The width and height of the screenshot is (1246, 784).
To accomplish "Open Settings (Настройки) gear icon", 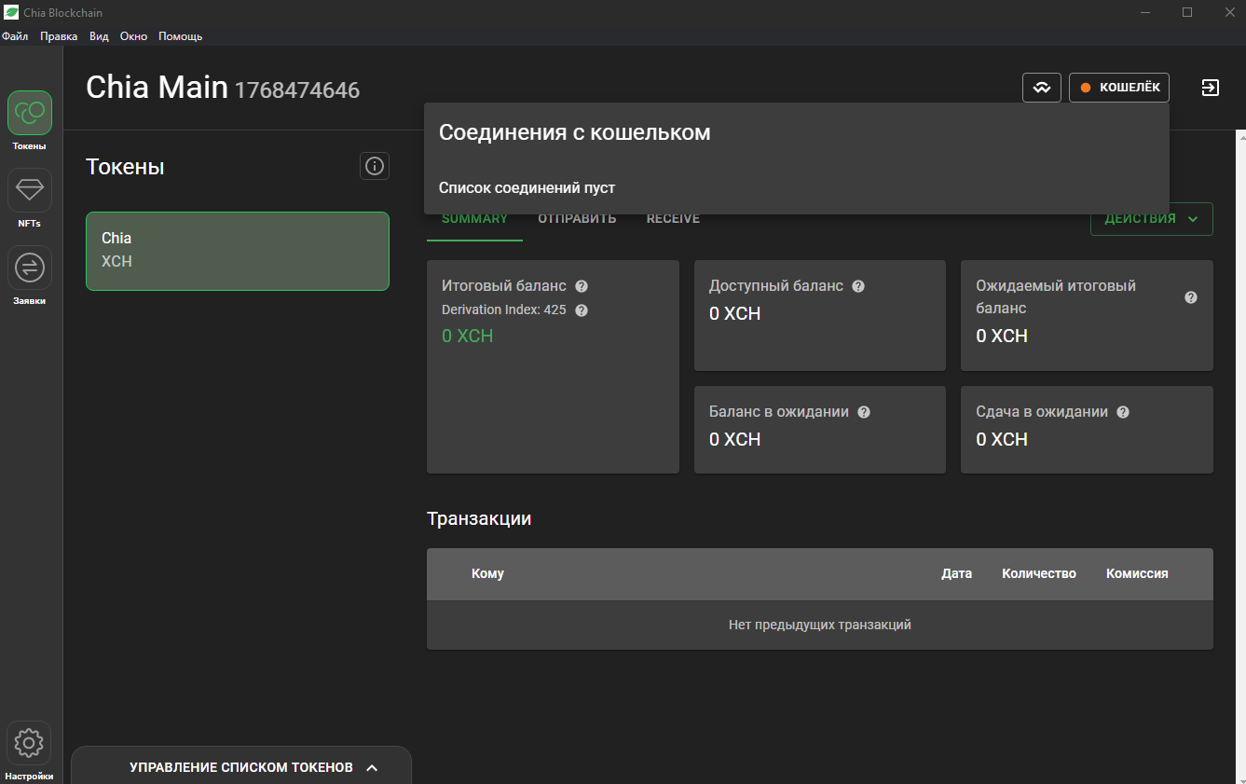I will tap(30, 743).
